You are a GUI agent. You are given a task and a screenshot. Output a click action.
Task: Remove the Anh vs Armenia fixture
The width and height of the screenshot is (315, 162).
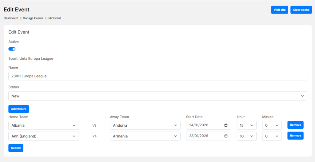[295, 136]
